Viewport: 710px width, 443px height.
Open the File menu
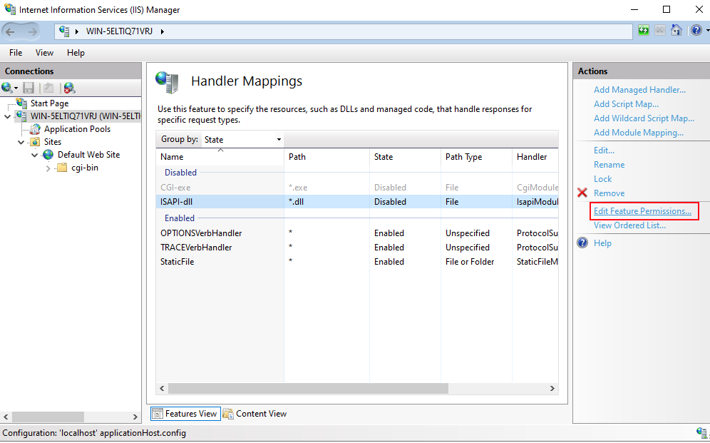tap(16, 53)
